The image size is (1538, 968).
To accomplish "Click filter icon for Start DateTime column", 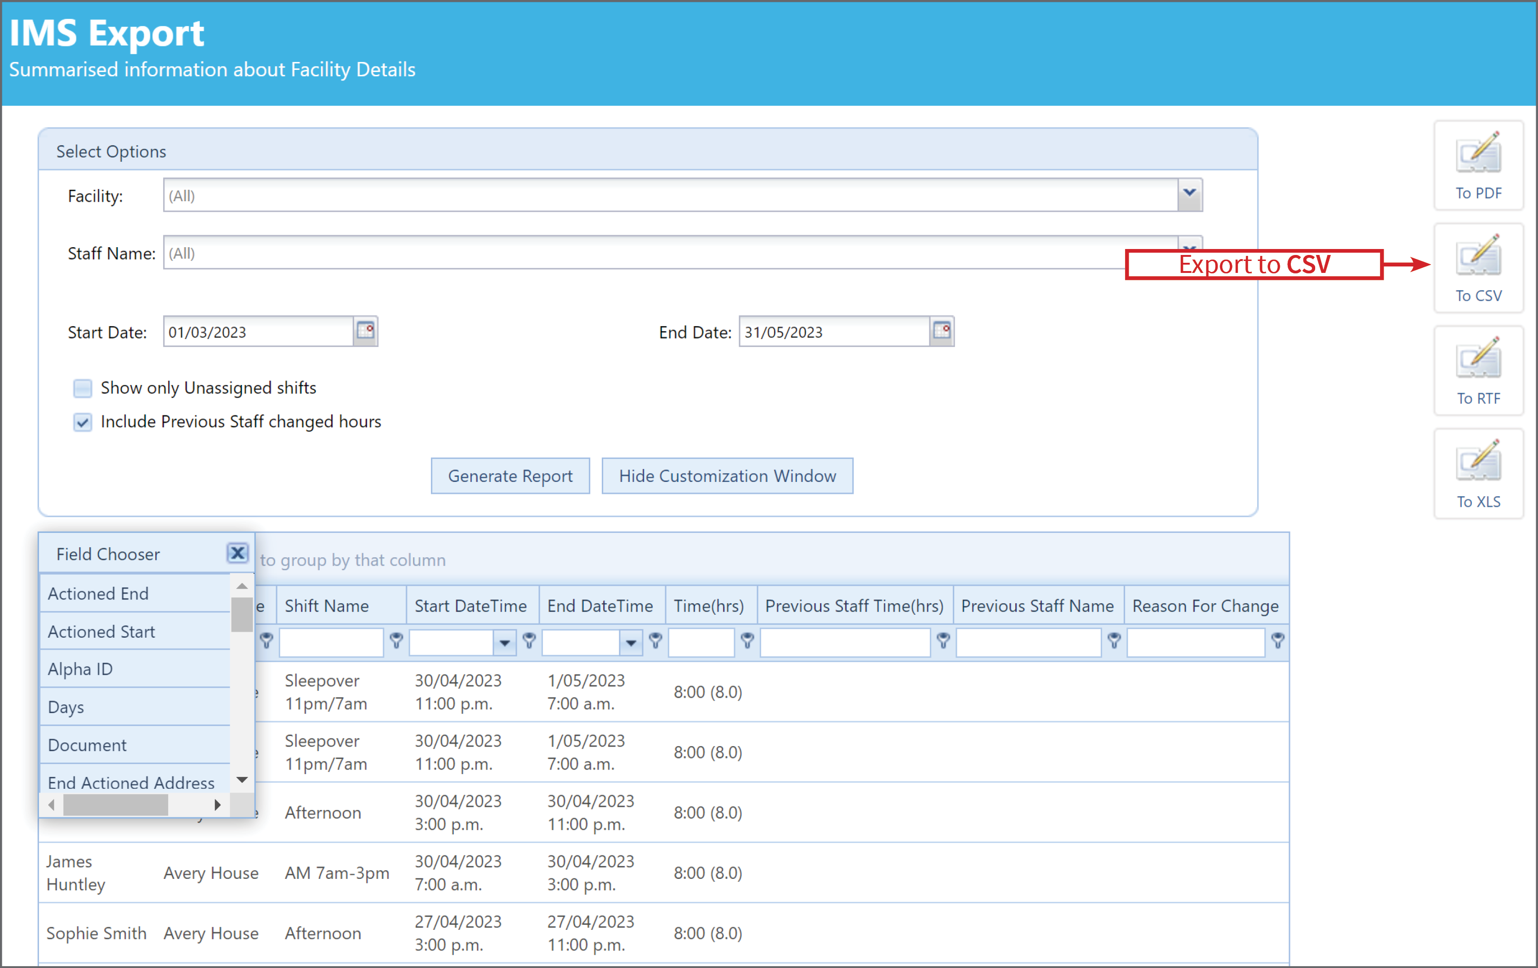I will pos(529,640).
